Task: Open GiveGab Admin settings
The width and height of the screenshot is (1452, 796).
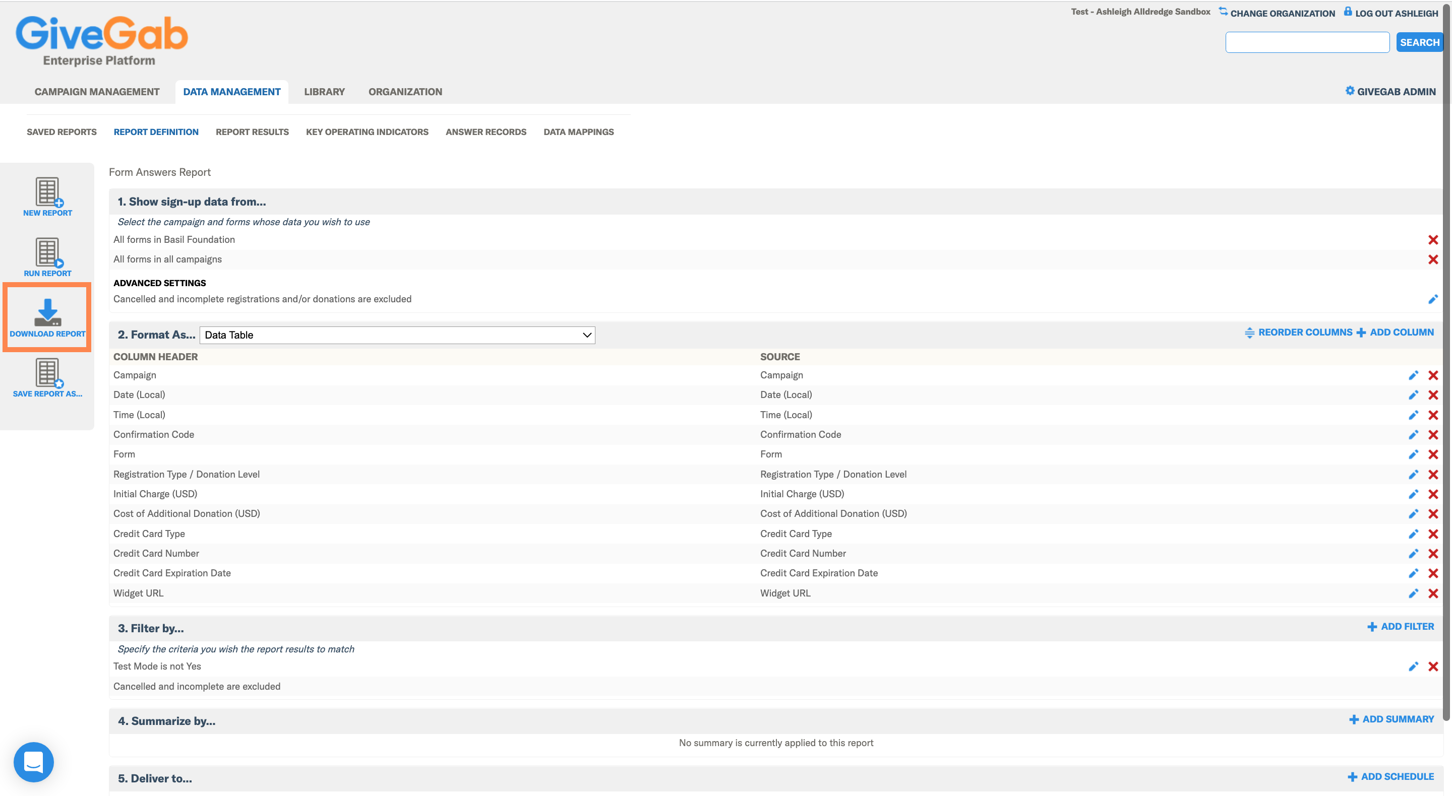Action: tap(1390, 92)
